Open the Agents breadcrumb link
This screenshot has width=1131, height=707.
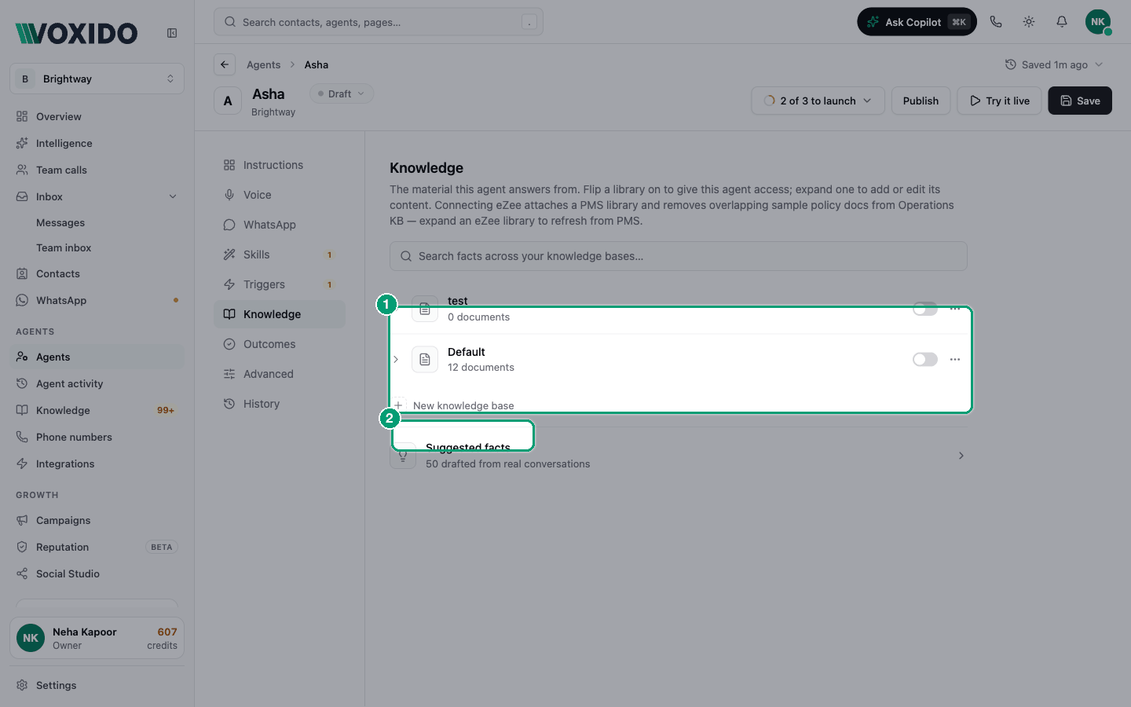coord(263,64)
